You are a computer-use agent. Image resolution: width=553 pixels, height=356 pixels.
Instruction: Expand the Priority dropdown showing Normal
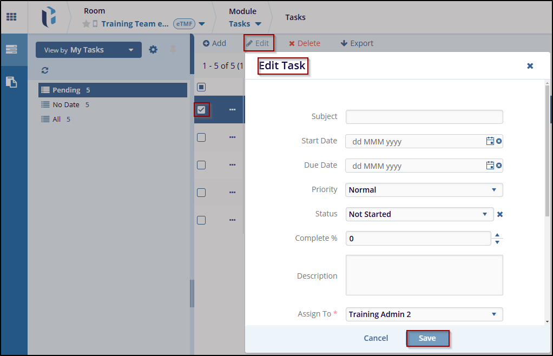[x=424, y=190]
